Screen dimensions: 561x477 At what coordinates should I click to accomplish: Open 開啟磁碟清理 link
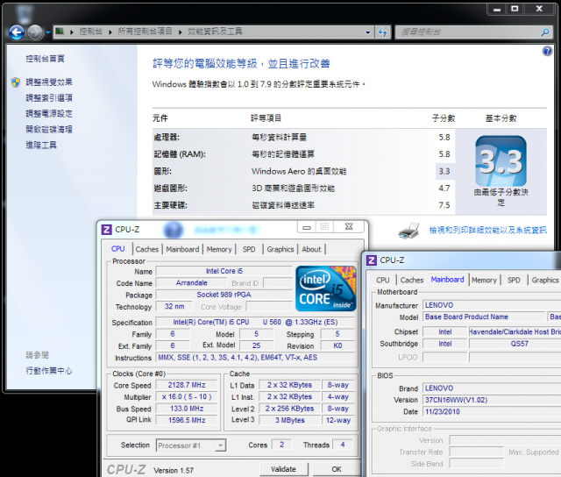49,129
